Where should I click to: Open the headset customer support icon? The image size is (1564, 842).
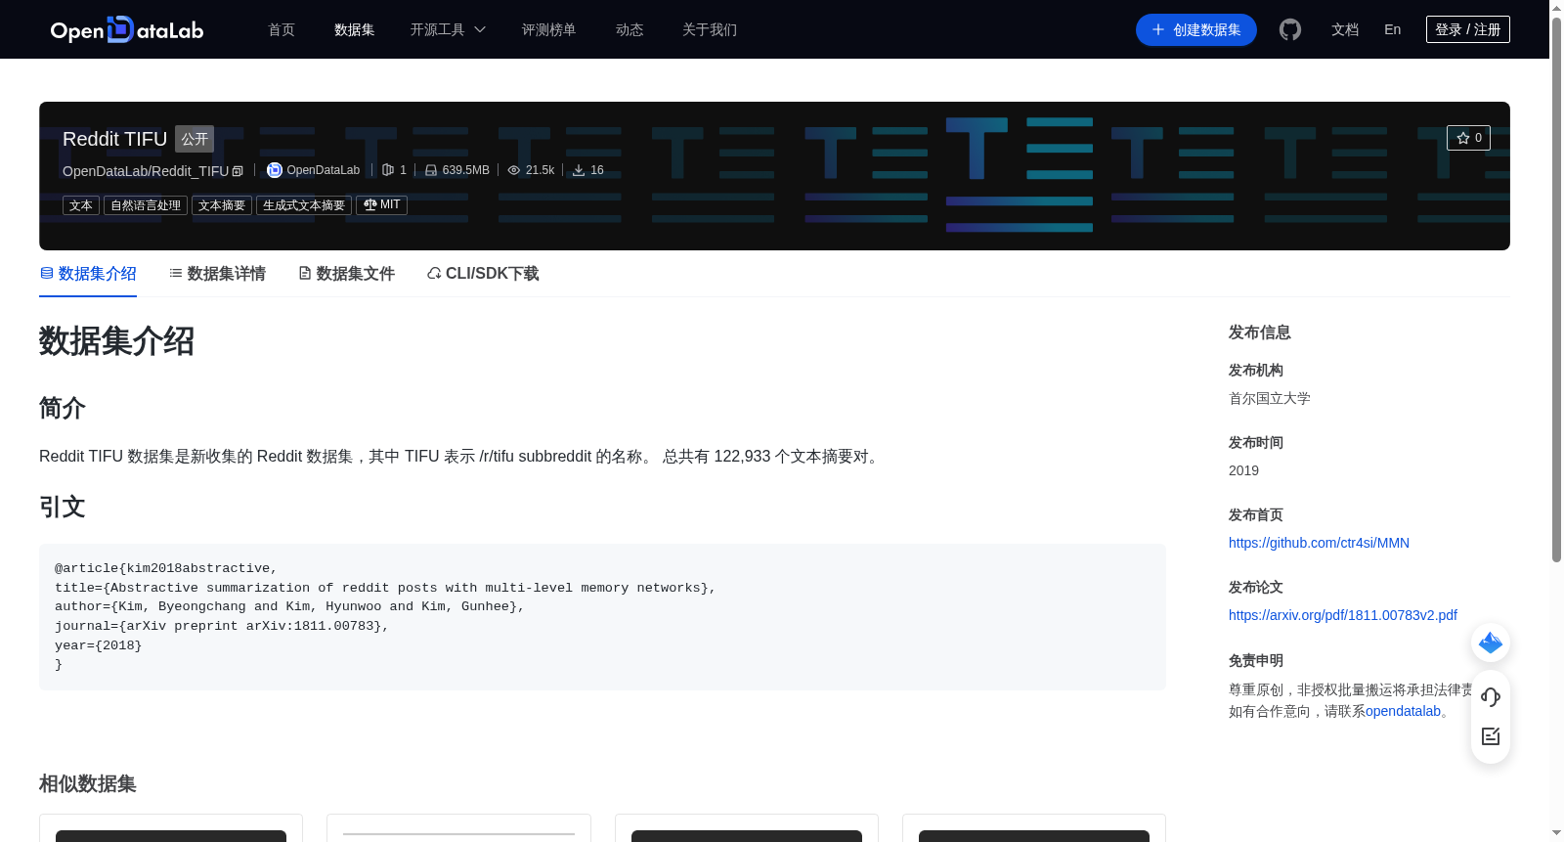(1491, 697)
